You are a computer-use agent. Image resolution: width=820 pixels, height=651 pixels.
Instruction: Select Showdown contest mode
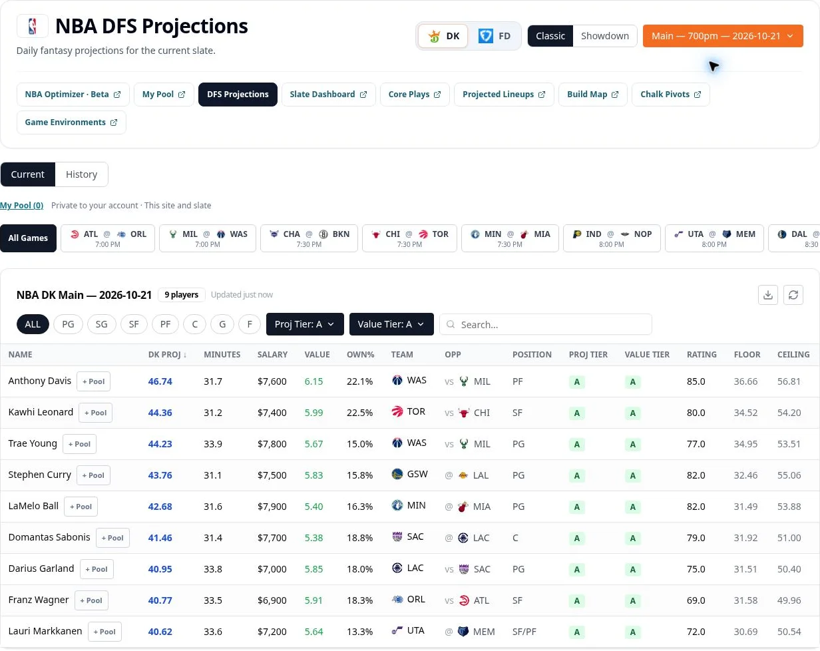coord(605,36)
